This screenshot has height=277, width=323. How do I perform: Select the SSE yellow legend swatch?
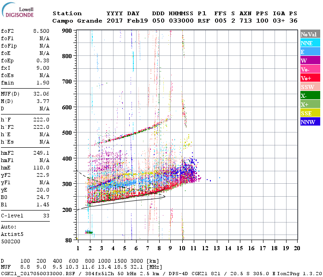pyautogui.click(x=310, y=113)
